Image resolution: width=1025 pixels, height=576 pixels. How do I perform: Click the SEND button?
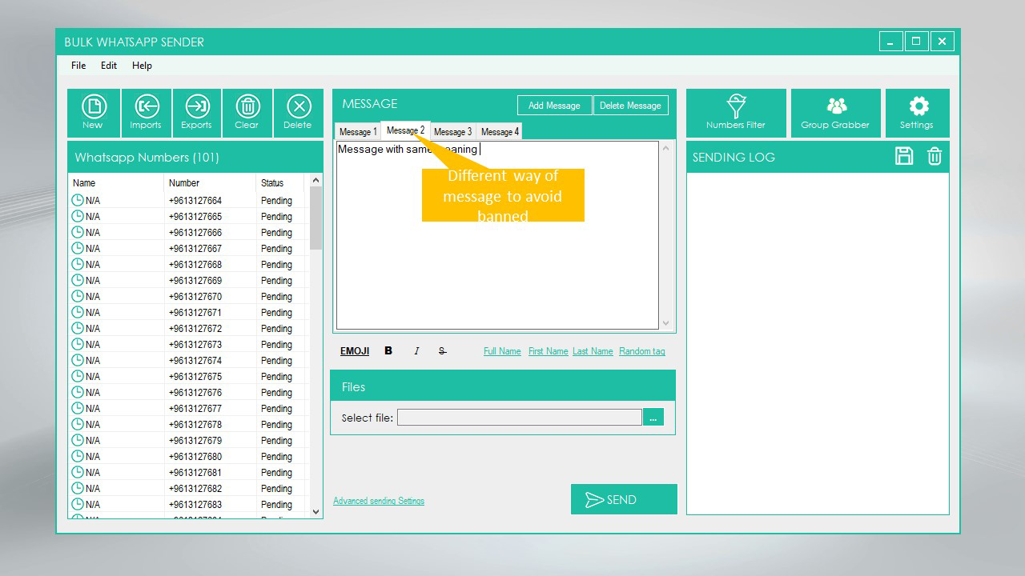pyautogui.click(x=624, y=499)
